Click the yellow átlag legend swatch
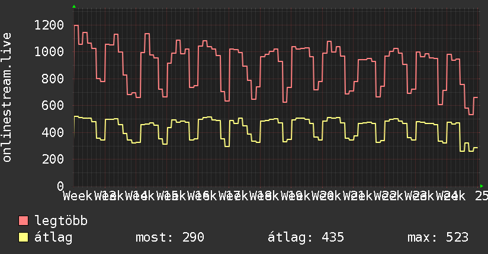 pyautogui.click(x=23, y=237)
